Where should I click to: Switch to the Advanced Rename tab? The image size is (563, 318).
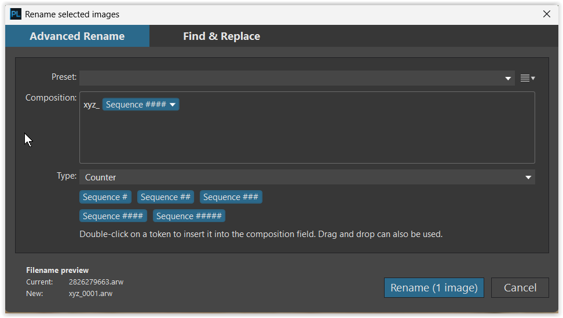point(77,36)
